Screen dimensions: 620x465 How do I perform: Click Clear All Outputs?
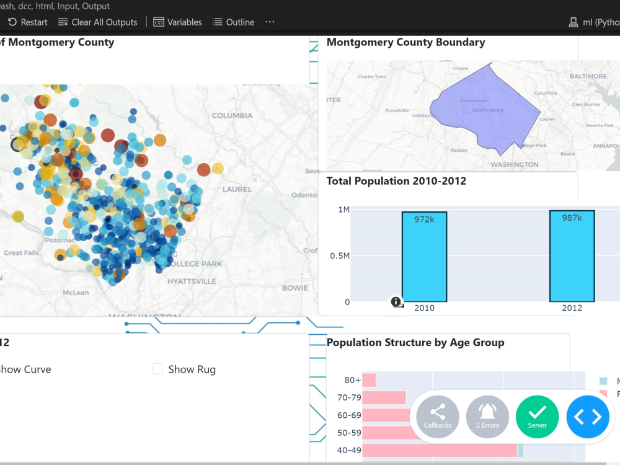click(x=98, y=22)
